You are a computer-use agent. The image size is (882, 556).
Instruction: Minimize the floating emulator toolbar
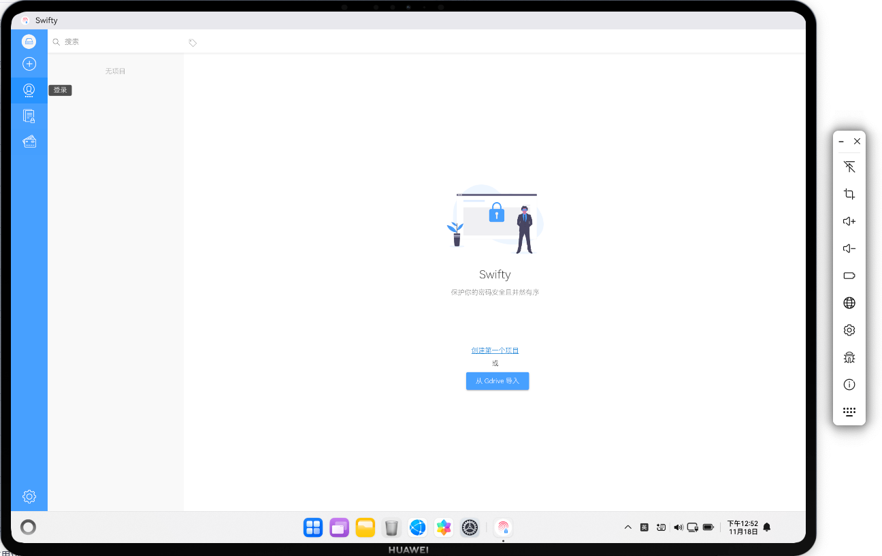tap(842, 142)
